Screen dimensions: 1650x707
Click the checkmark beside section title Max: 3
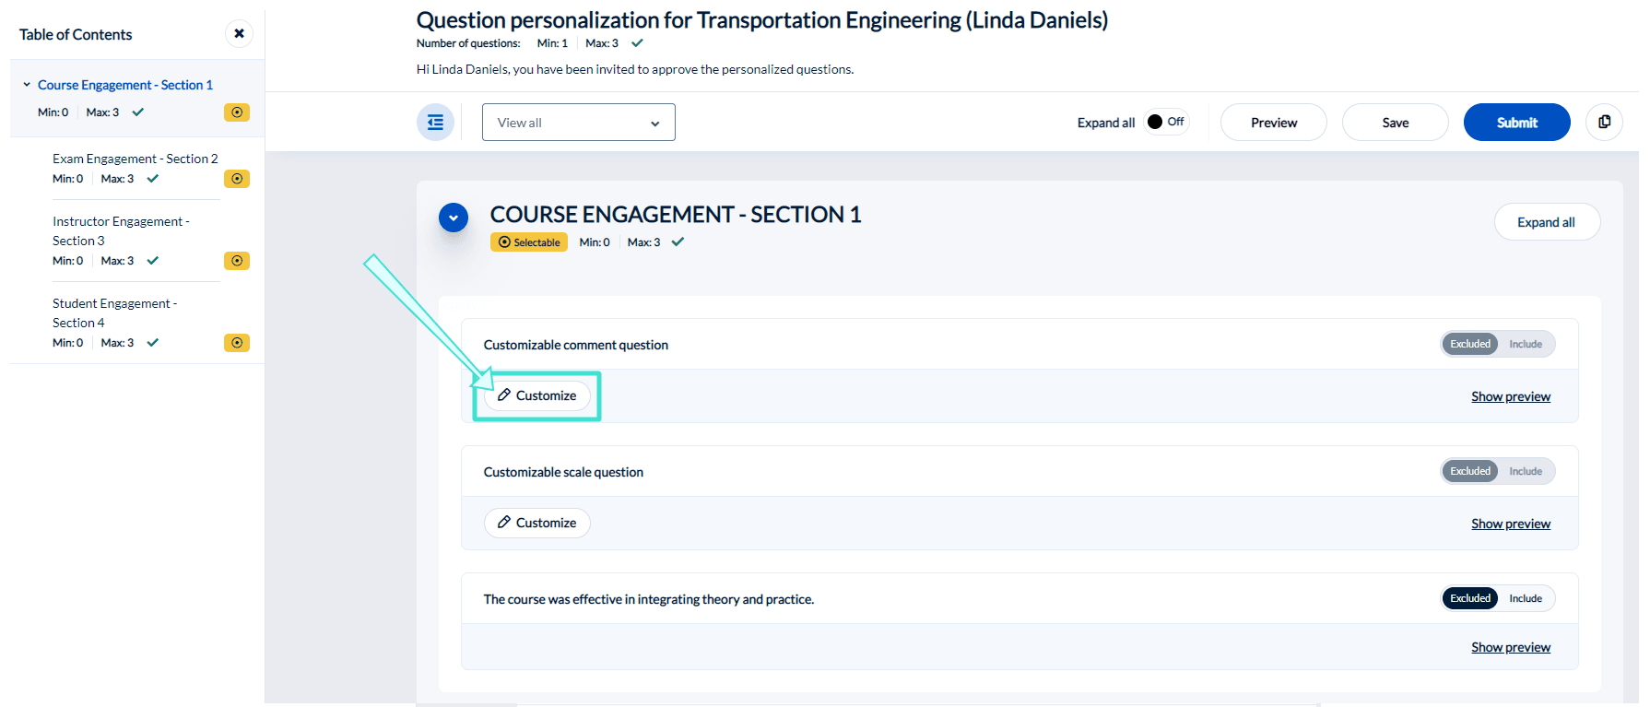pos(678,242)
